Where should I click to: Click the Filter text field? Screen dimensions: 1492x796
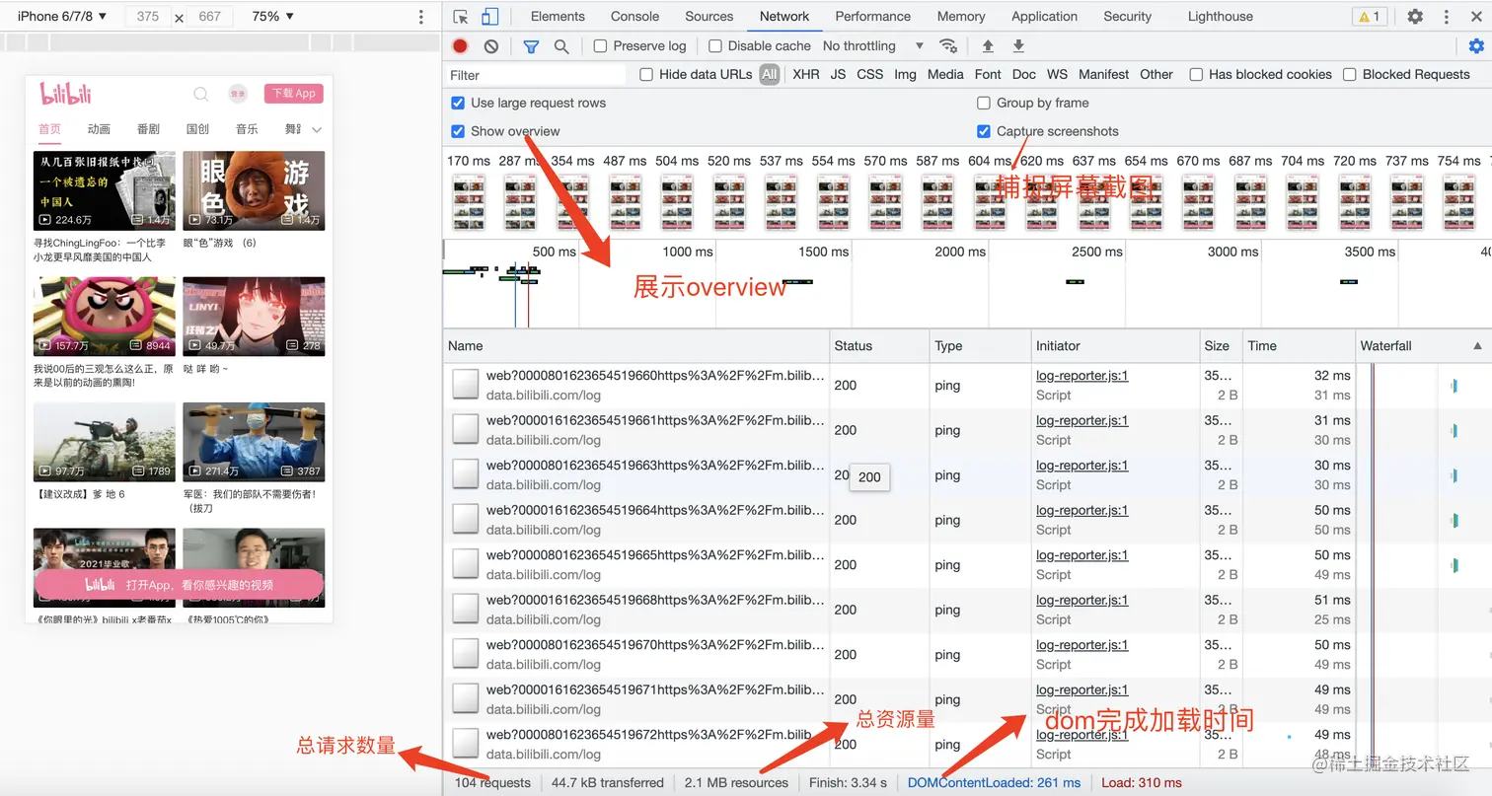pyautogui.click(x=535, y=75)
